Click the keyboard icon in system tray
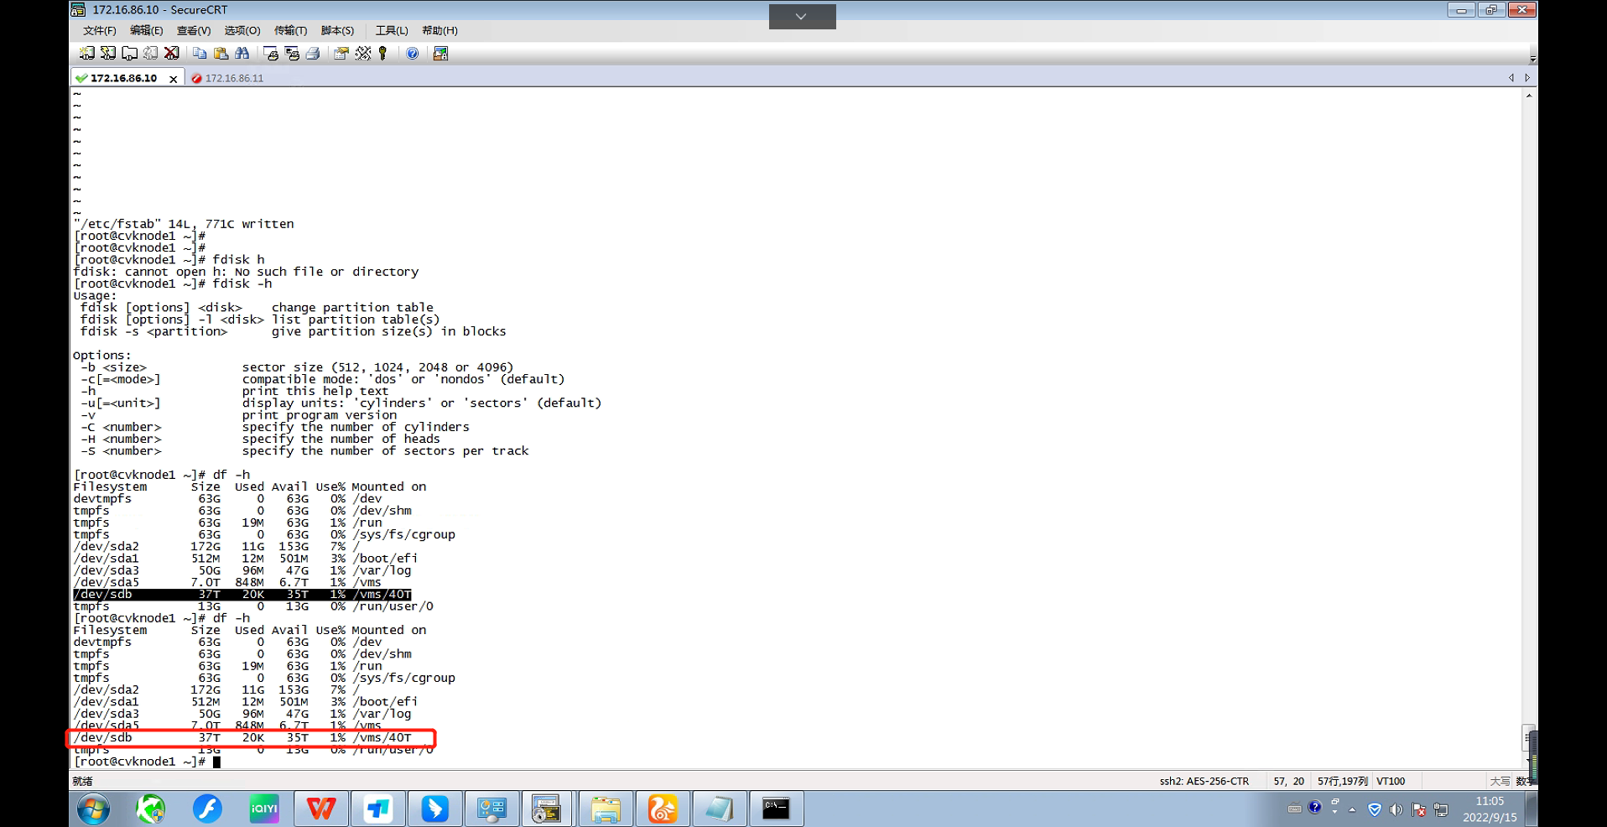 (1295, 809)
